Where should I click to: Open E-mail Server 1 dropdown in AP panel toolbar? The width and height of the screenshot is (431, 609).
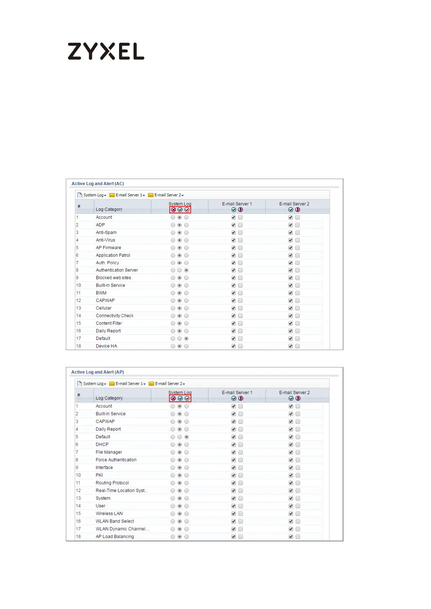(x=128, y=384)
